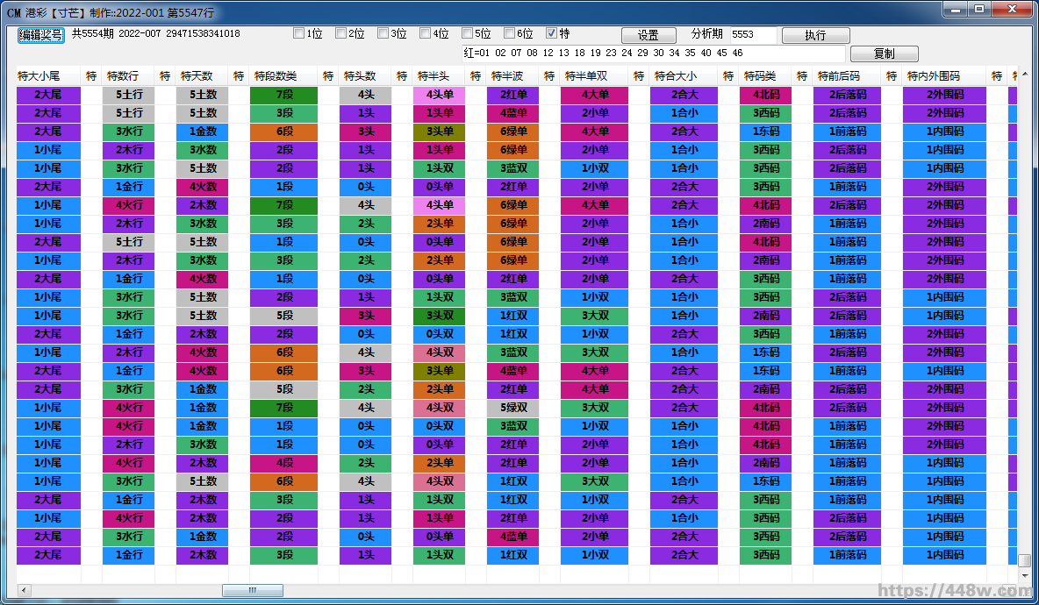Click the 分析期 input field

pos(753,35)
